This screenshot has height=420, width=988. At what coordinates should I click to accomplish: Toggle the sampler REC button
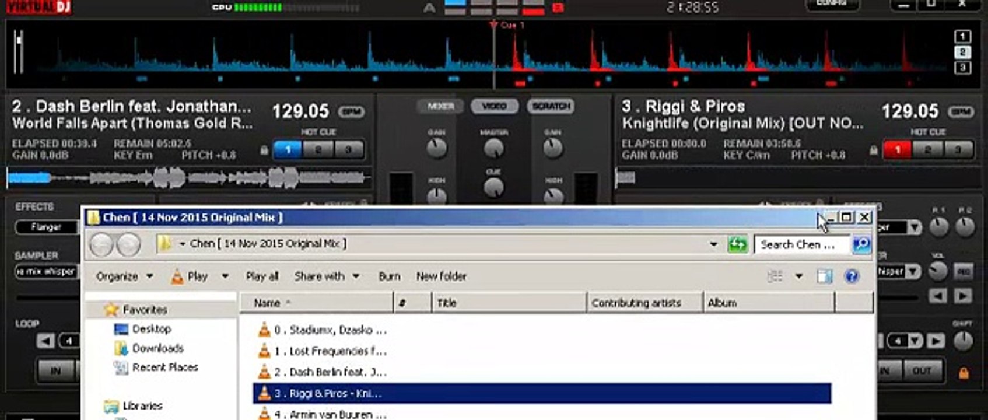[963, 271]
